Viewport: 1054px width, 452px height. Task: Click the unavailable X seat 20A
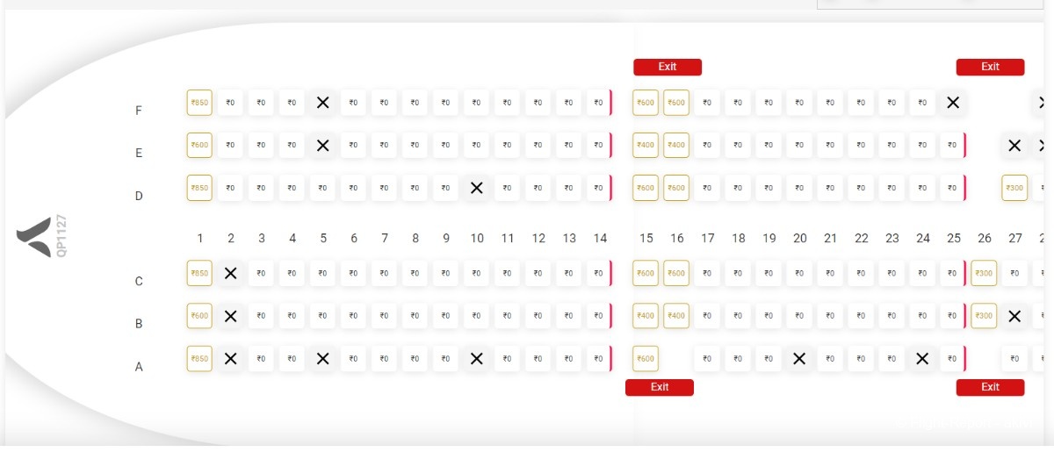pos(799,358)
